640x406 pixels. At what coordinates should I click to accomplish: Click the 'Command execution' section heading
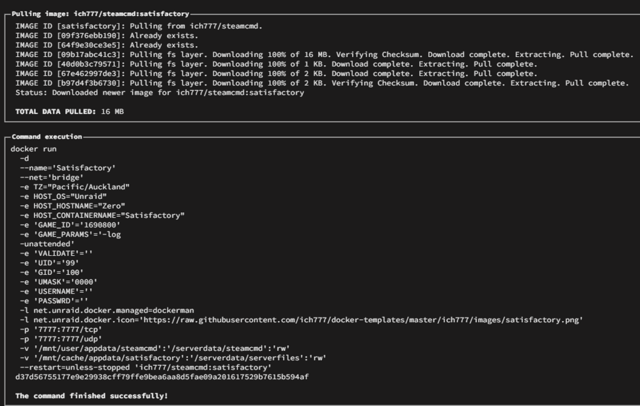pos(47,137)
